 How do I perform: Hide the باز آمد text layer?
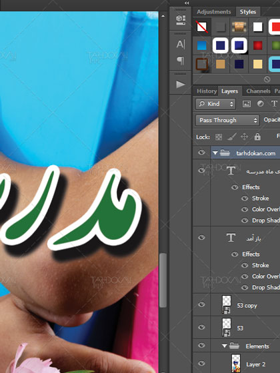201,237
